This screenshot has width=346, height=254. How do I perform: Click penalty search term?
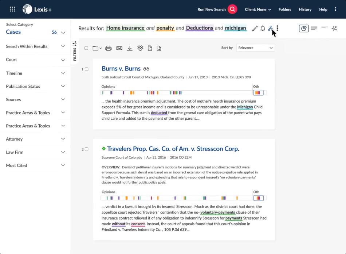coord(165,28)
